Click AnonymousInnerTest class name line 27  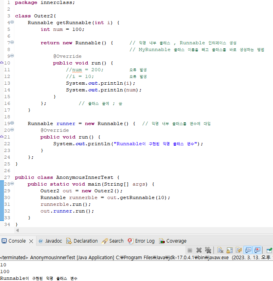coord(85,177)
